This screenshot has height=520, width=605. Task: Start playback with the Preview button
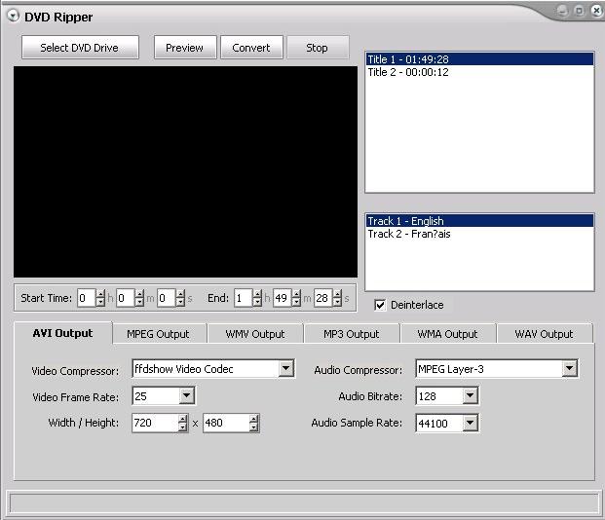point(185,48)
